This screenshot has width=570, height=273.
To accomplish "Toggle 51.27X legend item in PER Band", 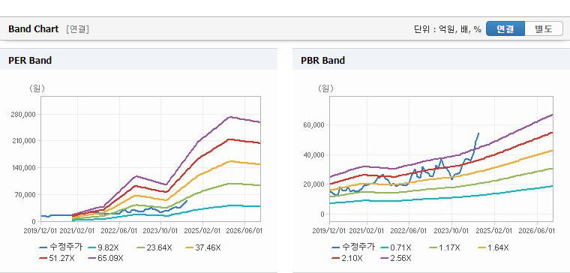I will click(x=57, y=258).
